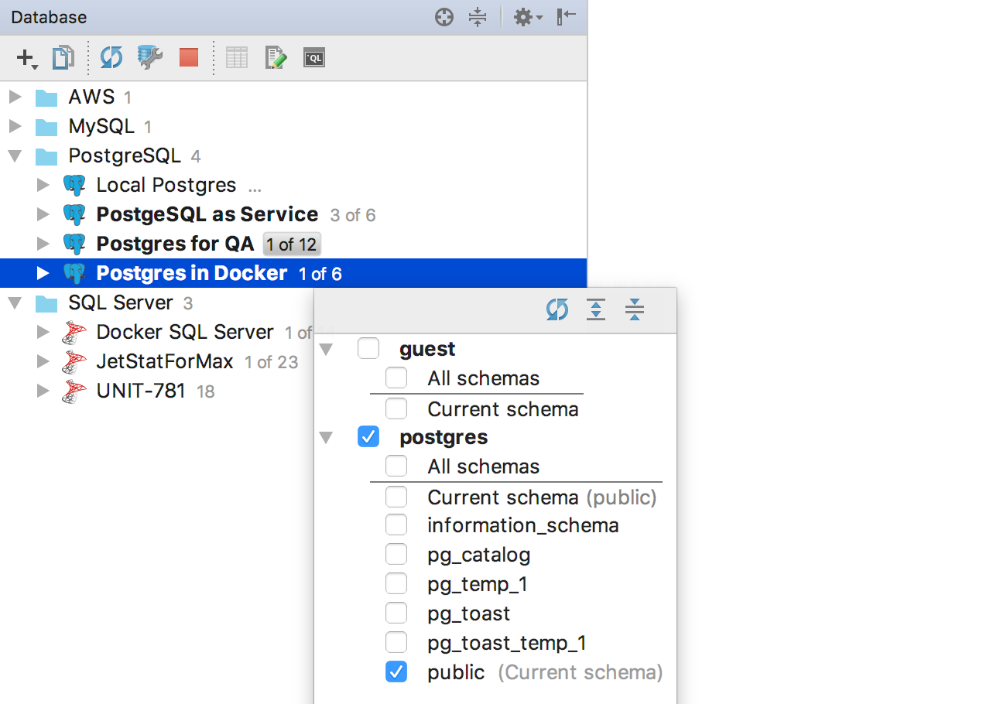
Task: Expand the MySQL folder
Action: tap(14, 126)
